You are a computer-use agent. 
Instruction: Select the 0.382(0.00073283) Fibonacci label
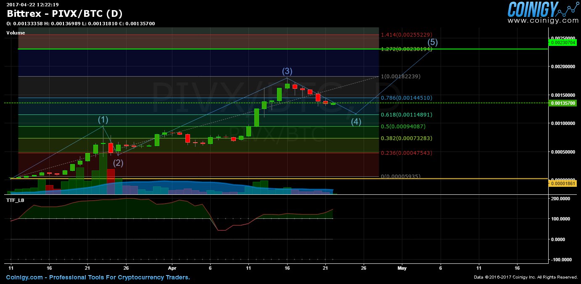407,138
